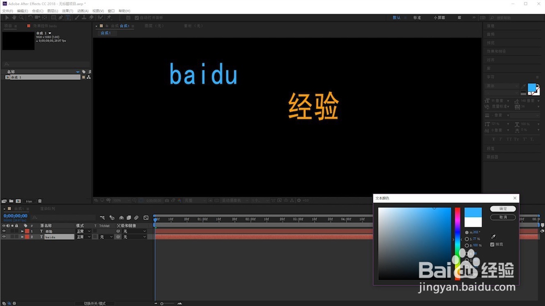Expand layer 2 baidu disclosure triangle
This screenshot has height=306, width=545.
coord(22,236)
